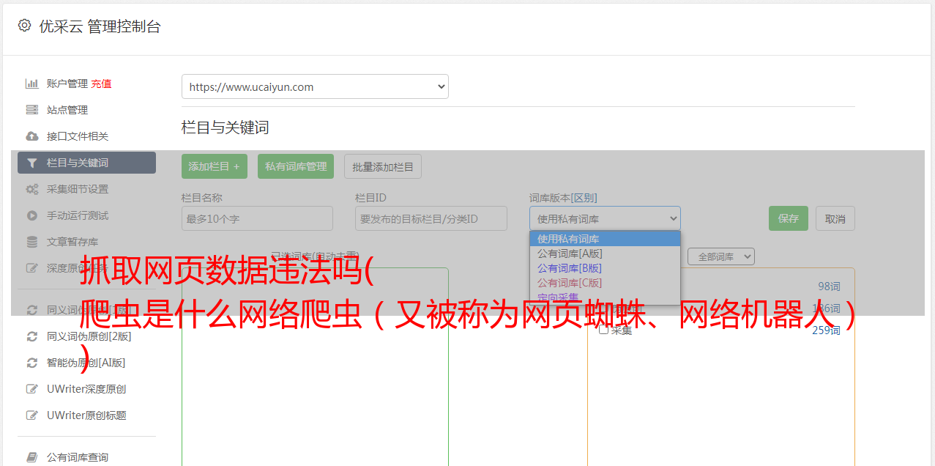Click the bar chart icon for 账户管理
This screenshot has height=466, width=935.
[x=32, y=84]
